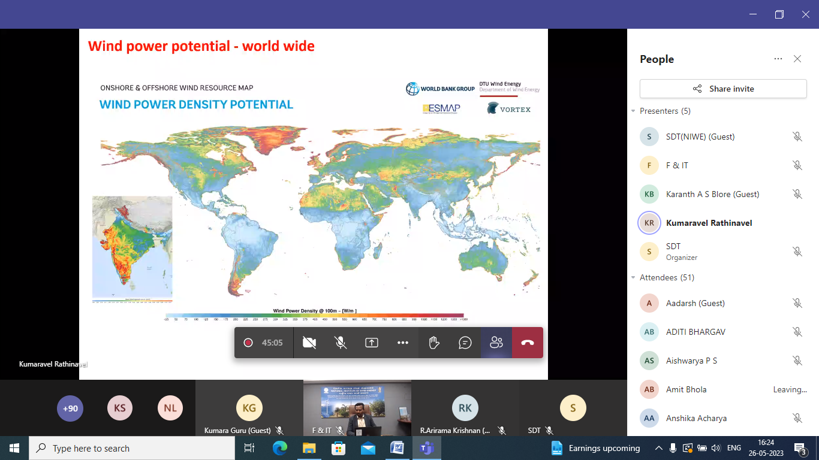Close the People panel
The width and height of the screenshot is (819, 460).
coord(797,59)
